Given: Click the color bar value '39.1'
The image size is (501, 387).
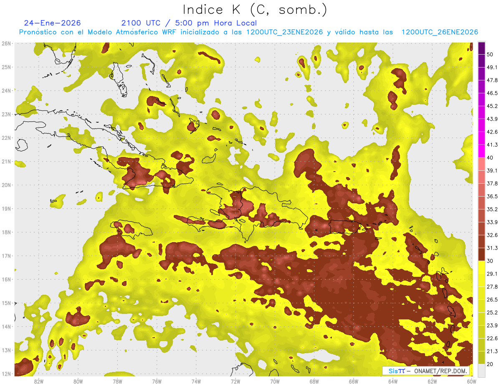Looking at the screenshot, I should [x=492, y=170].
